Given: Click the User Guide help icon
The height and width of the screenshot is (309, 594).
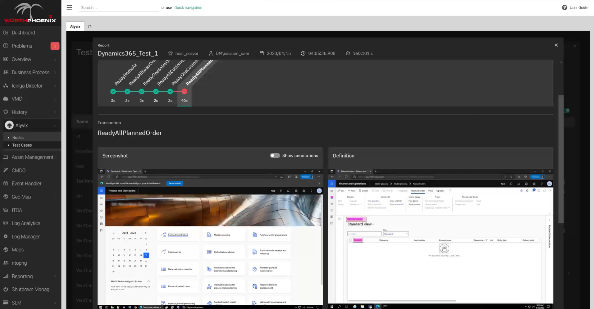Looking at the screenshot, I should coord(564,8).
